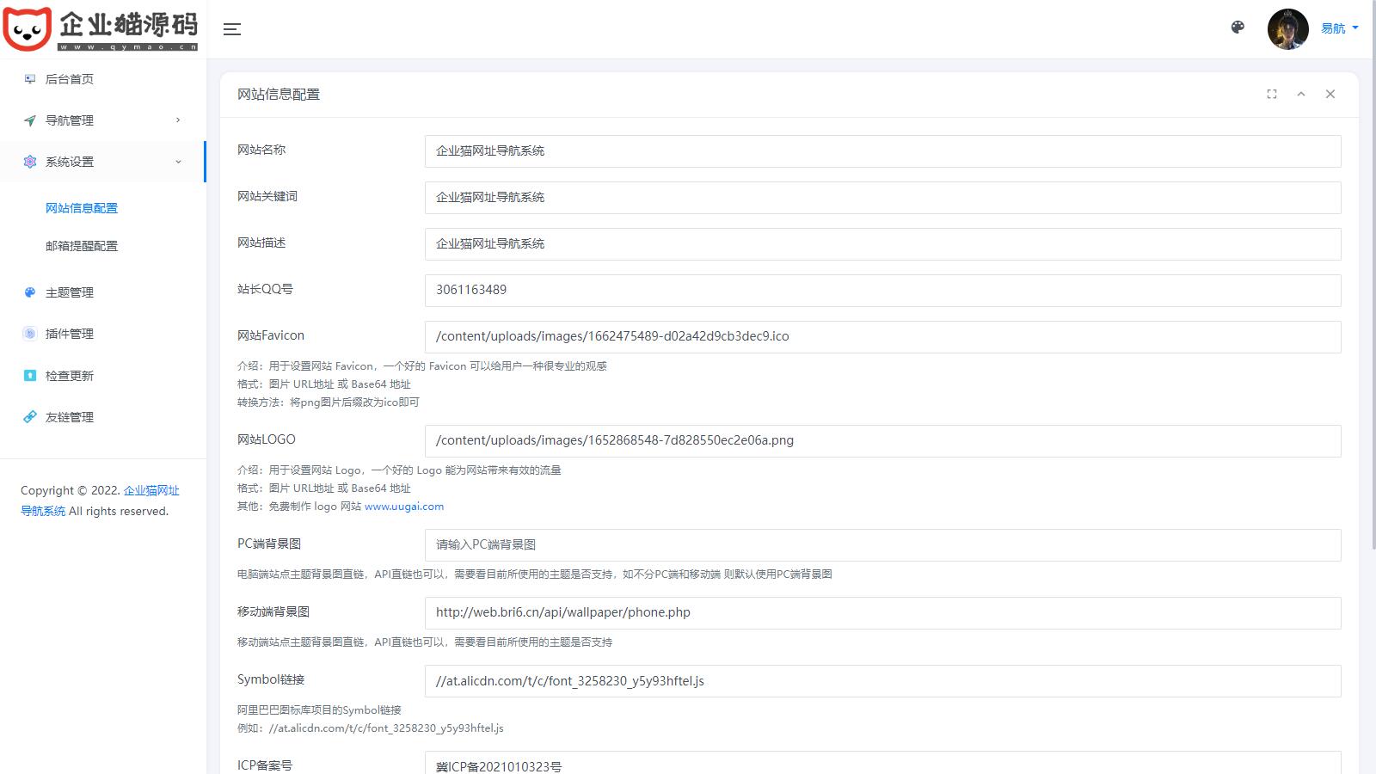
Task: Edit the 网站LOGO path field
Action: pos(883,441)
